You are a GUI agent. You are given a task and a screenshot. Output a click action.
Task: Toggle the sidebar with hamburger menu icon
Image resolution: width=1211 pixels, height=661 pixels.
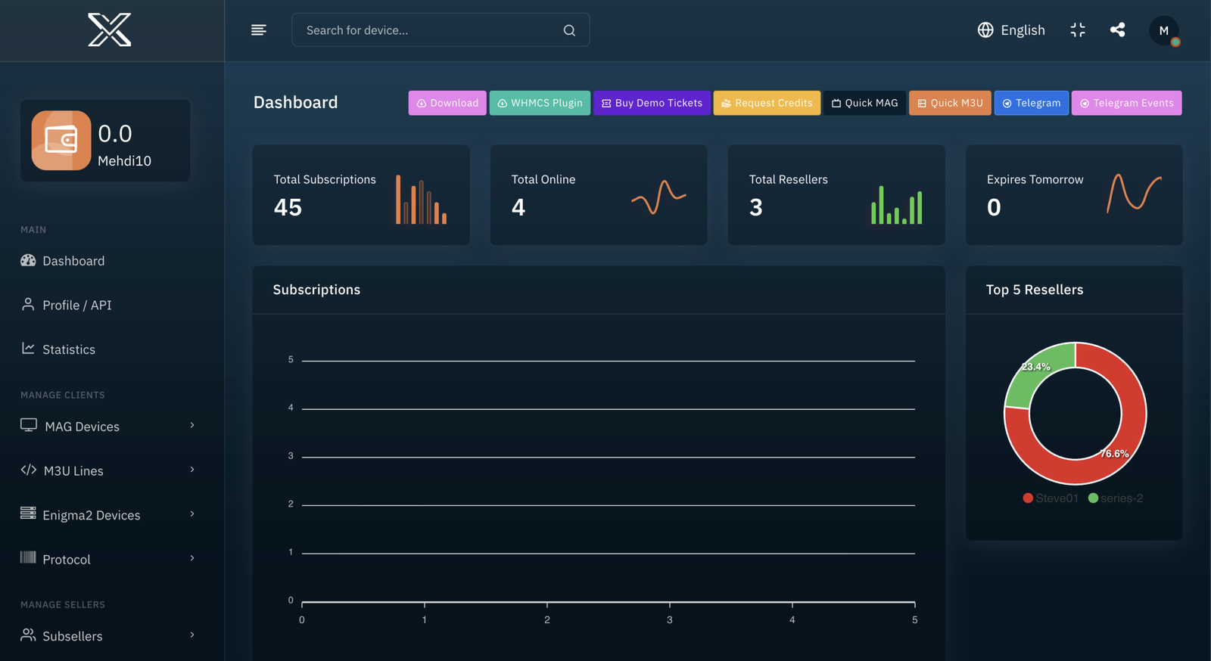point(259,30)
